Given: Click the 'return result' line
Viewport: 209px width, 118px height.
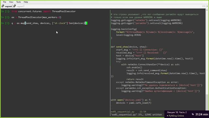Looking at the screenshot, I should pos(135,79).
